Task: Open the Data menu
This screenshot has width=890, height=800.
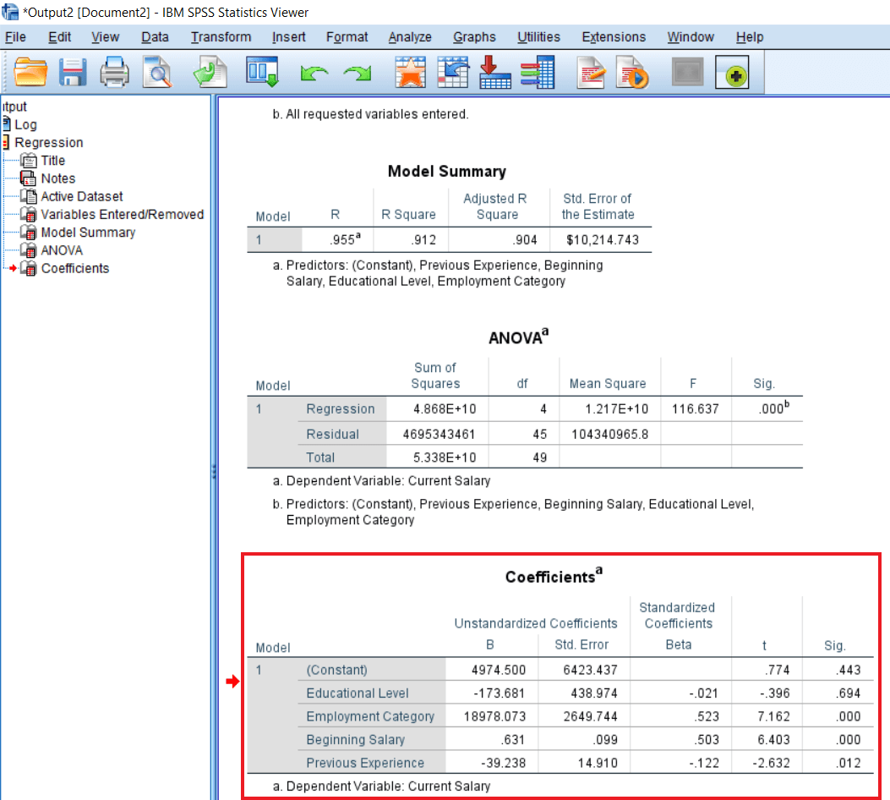Action: click(155, 37)
